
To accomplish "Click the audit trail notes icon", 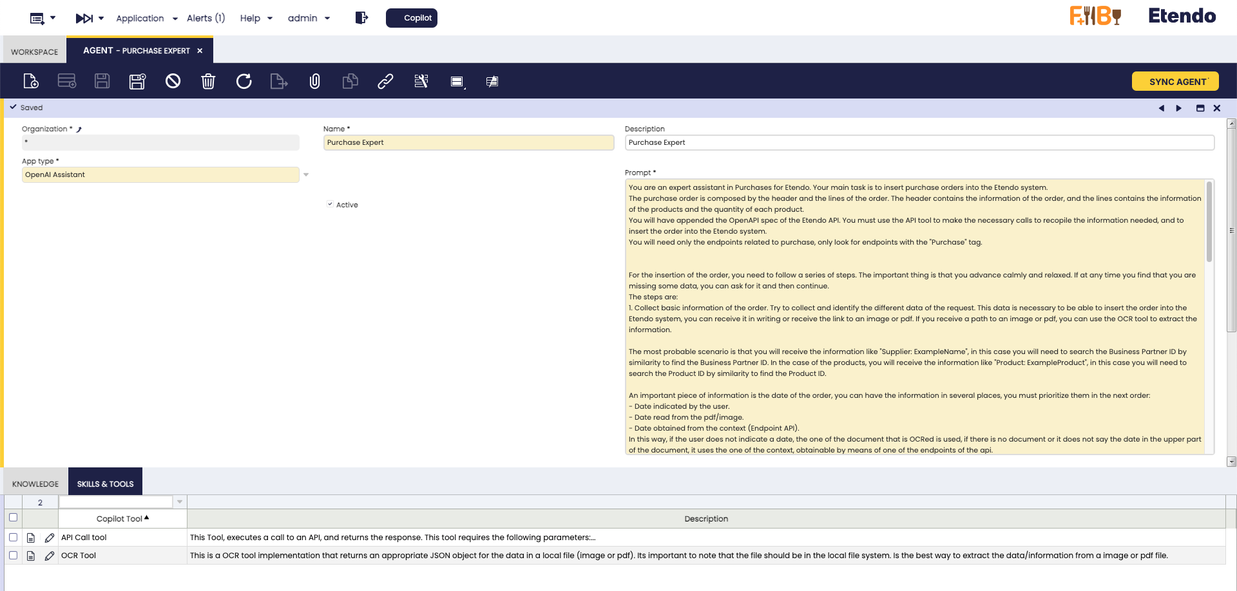I will pyautogui.click(x=492, y=82).
